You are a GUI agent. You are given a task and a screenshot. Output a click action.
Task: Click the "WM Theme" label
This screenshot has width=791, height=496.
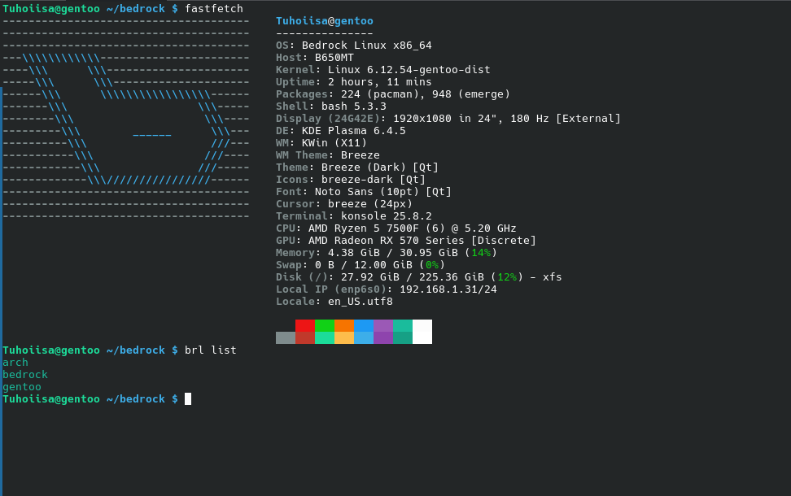click(302, 154)
